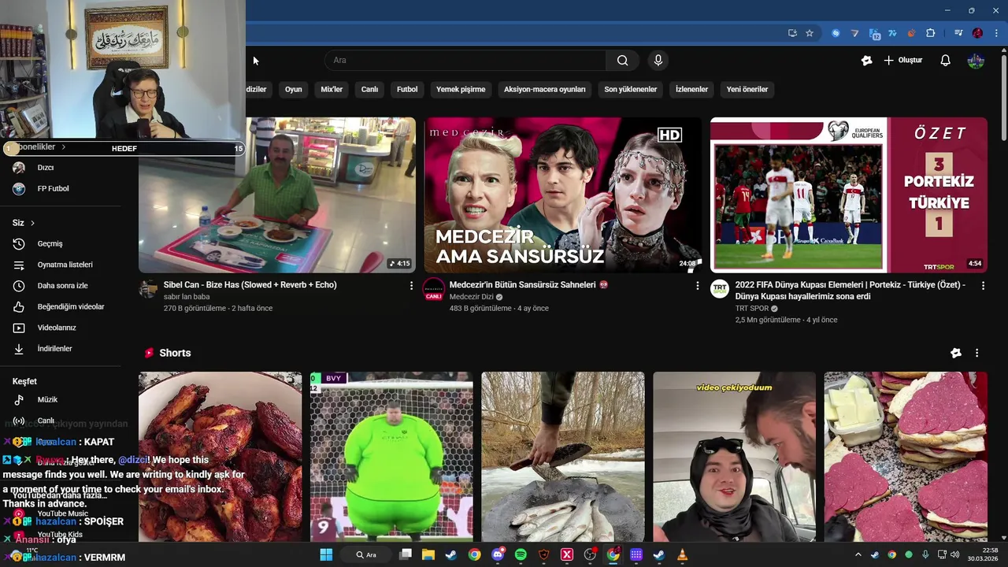The width and height of the screenshot is (1008, 567).
Task: Select the Mix'ler filter chip
Action: (332, 90)
